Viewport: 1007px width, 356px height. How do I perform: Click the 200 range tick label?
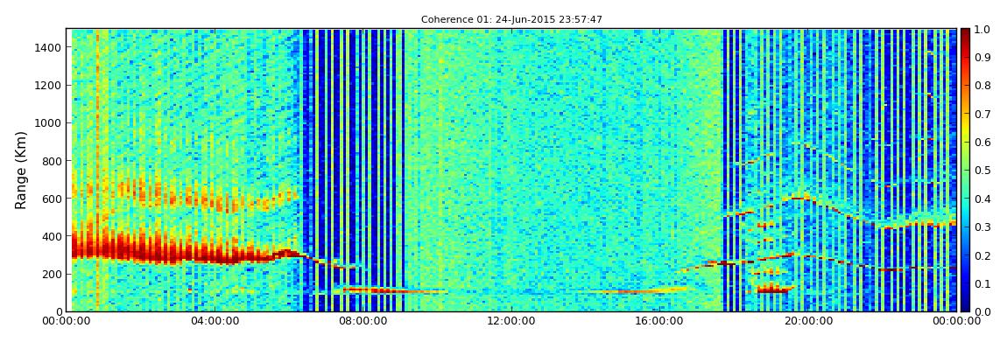click(x=52, y=275)
